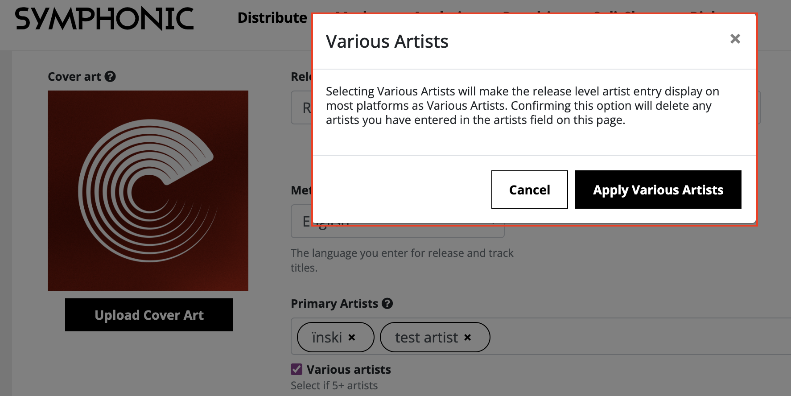791x396 pixels.
Task: Remove the test artist chip
Action: (467, 338)
